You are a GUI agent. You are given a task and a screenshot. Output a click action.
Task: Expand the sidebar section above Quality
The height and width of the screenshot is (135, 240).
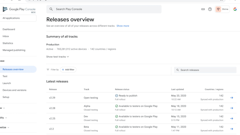point(4,108)
